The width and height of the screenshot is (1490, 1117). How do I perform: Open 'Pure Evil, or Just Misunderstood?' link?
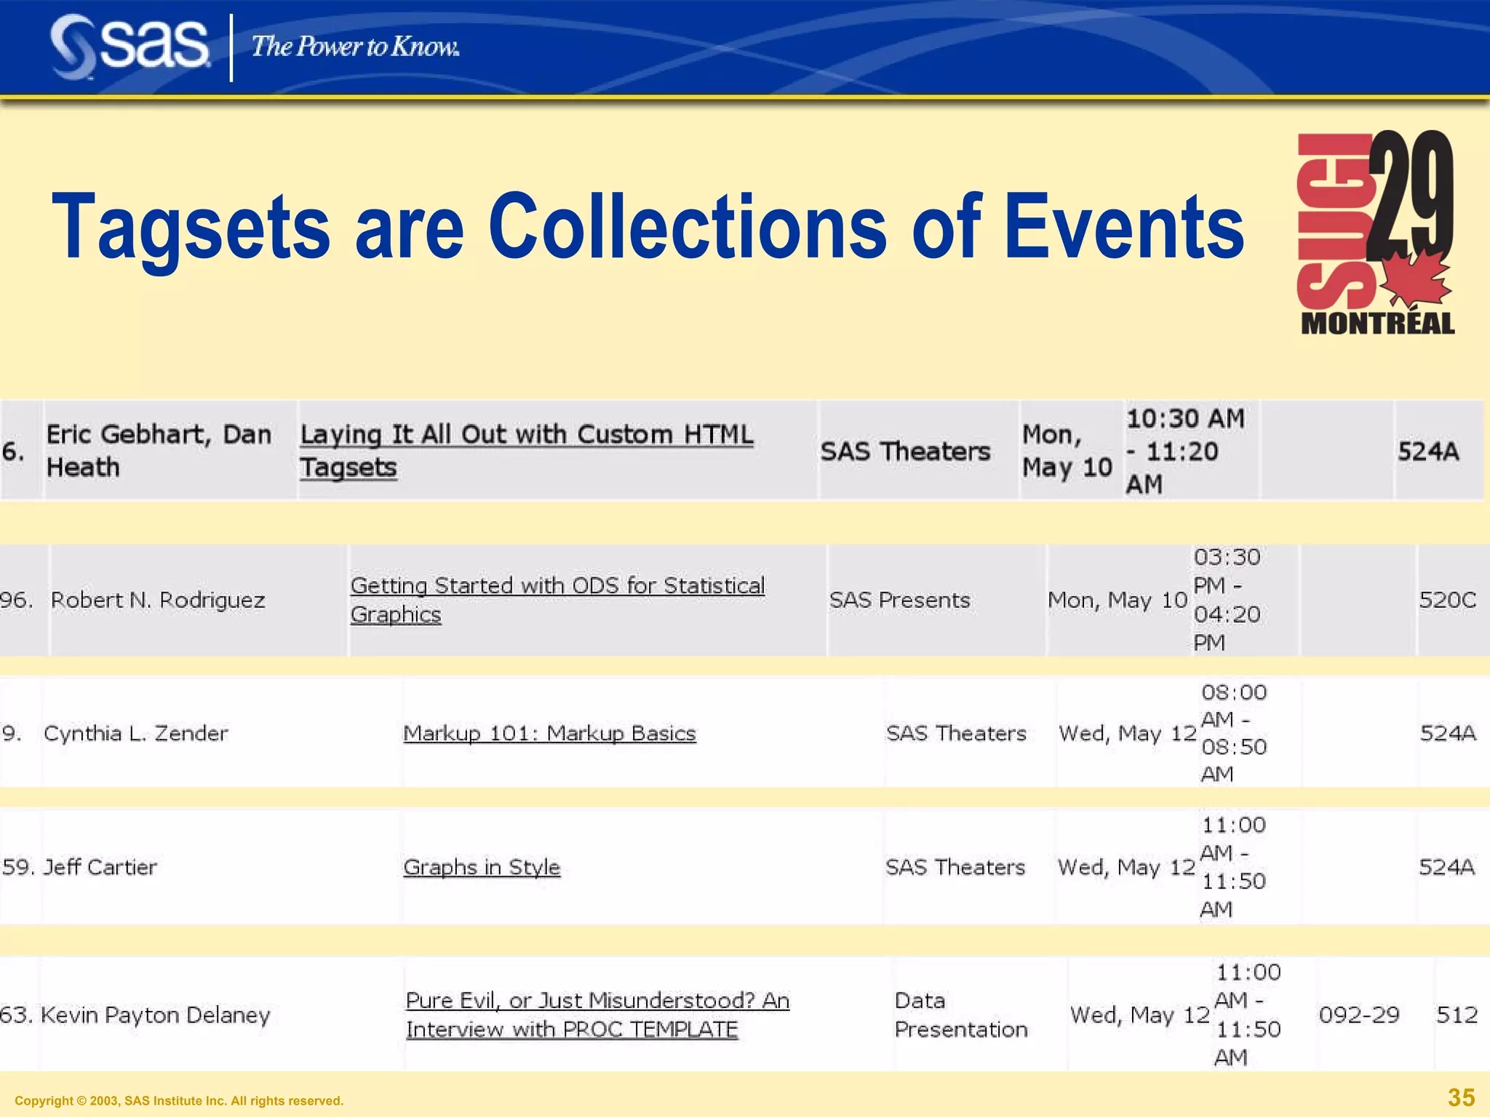(597, 1014)
